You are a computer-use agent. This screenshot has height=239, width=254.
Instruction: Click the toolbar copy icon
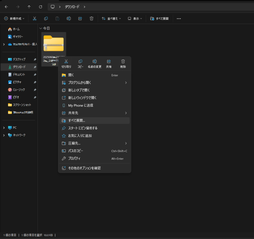[x=46, y=19]
